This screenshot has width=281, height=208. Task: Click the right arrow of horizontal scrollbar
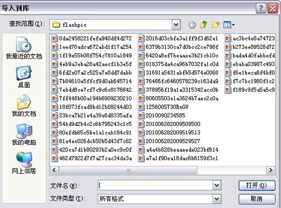[x=270, y=170]
